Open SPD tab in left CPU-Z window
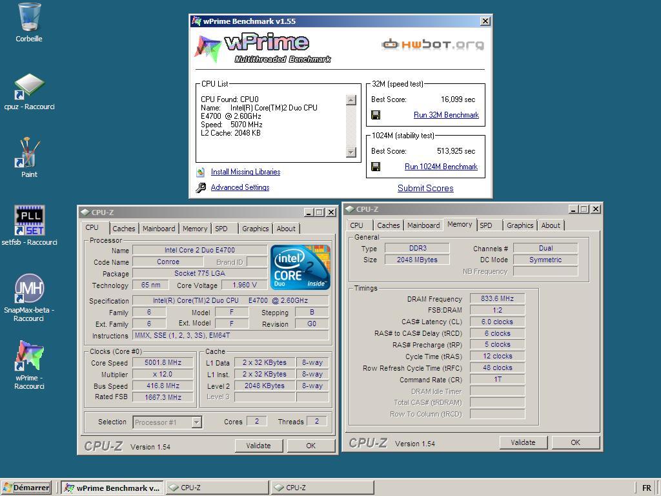661x496 pixels. [x=221, y=229]
